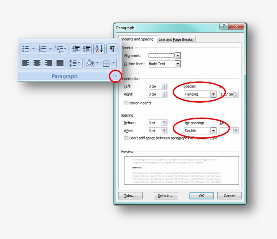
Task: Open the borders dropdown arrow
Action: pyautogui.click(x=114, y=63)
